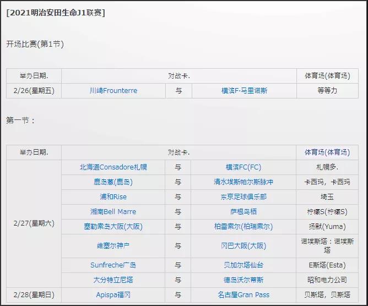
Task: Open the Sunfreche广岛 team link
Action: (x=113, y=265)
